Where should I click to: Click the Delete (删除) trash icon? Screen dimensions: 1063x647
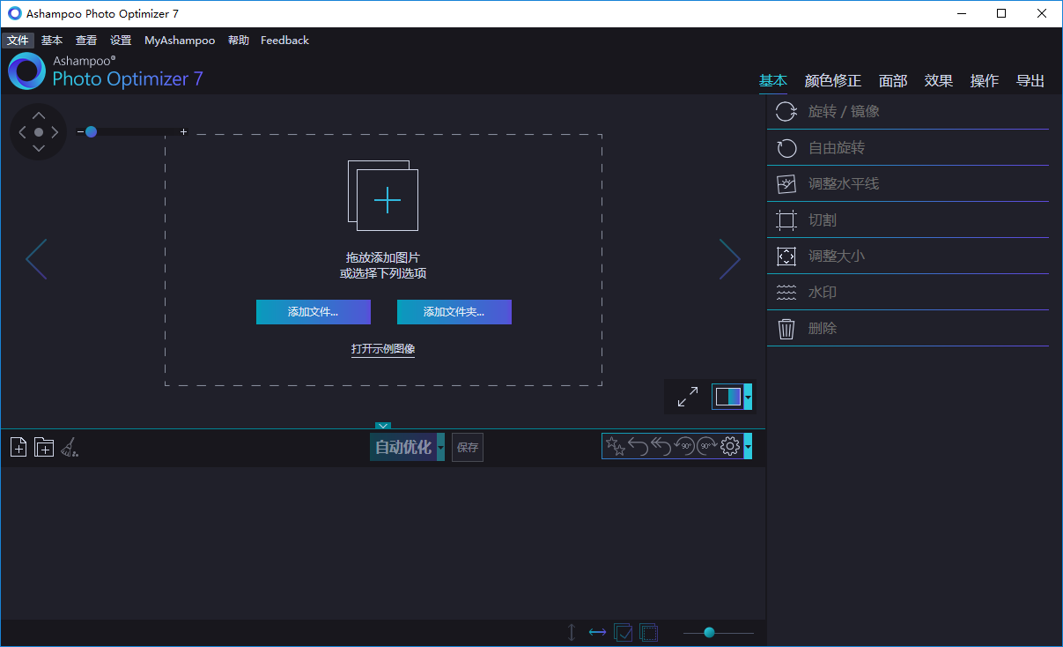pos(786,329)
